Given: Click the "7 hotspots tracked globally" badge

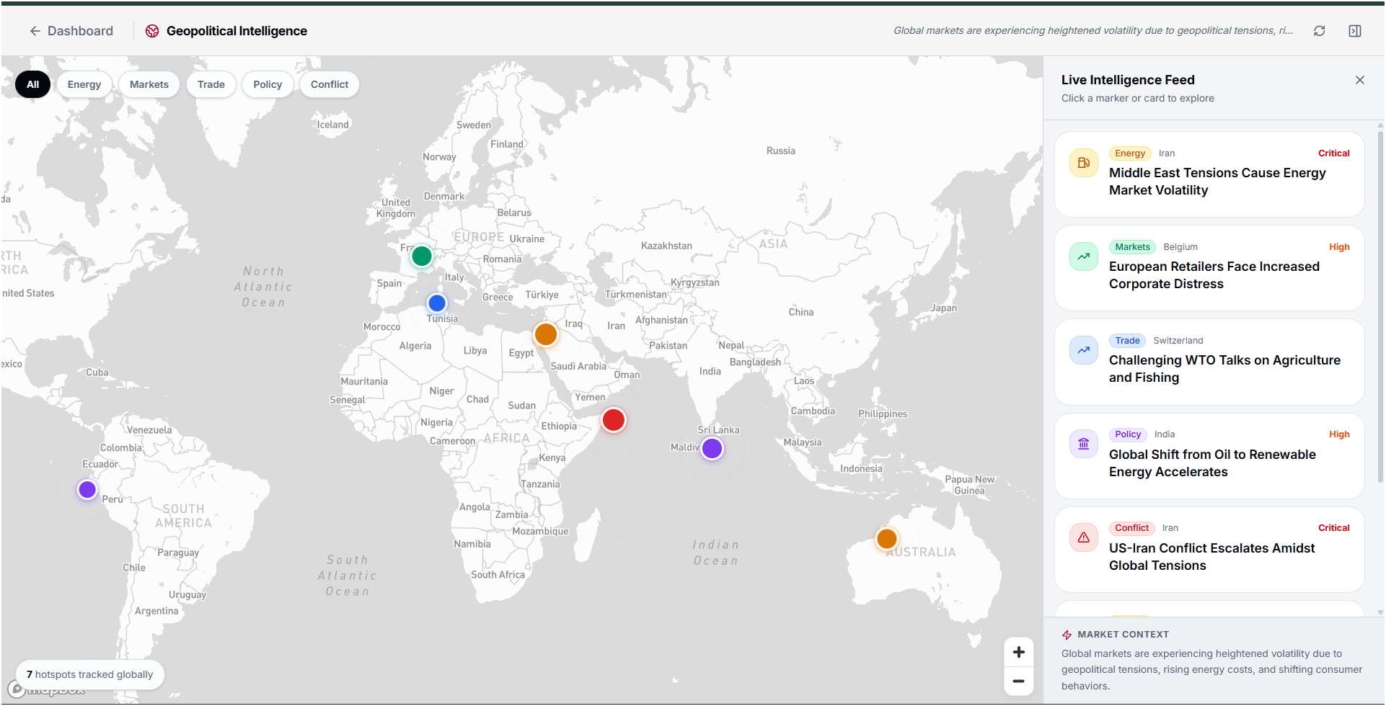Looking at the screenshot, I should coord(90,674).
